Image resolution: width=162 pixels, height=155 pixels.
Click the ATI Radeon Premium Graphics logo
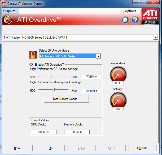150,16
